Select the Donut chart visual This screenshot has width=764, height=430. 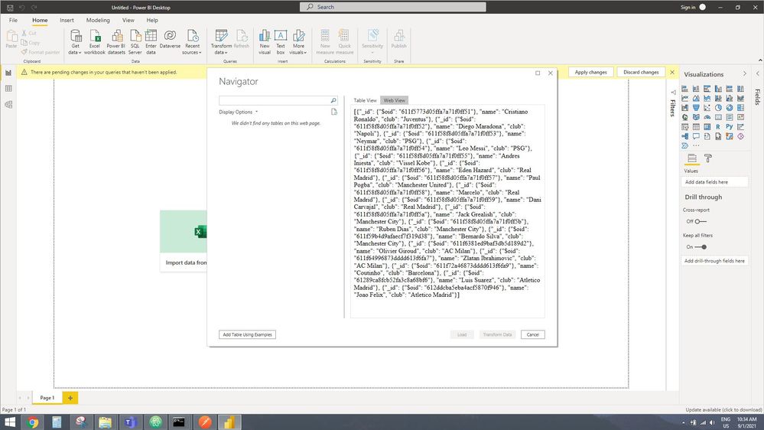730,108
